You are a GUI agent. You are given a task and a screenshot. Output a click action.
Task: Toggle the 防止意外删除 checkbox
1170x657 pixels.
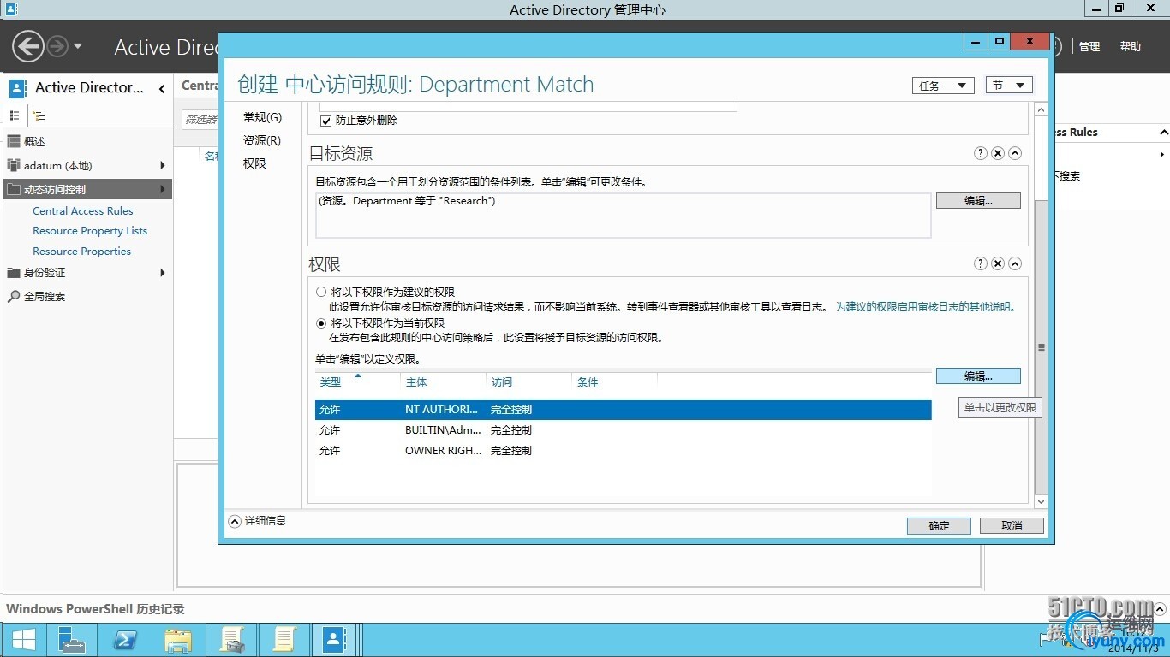(x=325, y=121)
